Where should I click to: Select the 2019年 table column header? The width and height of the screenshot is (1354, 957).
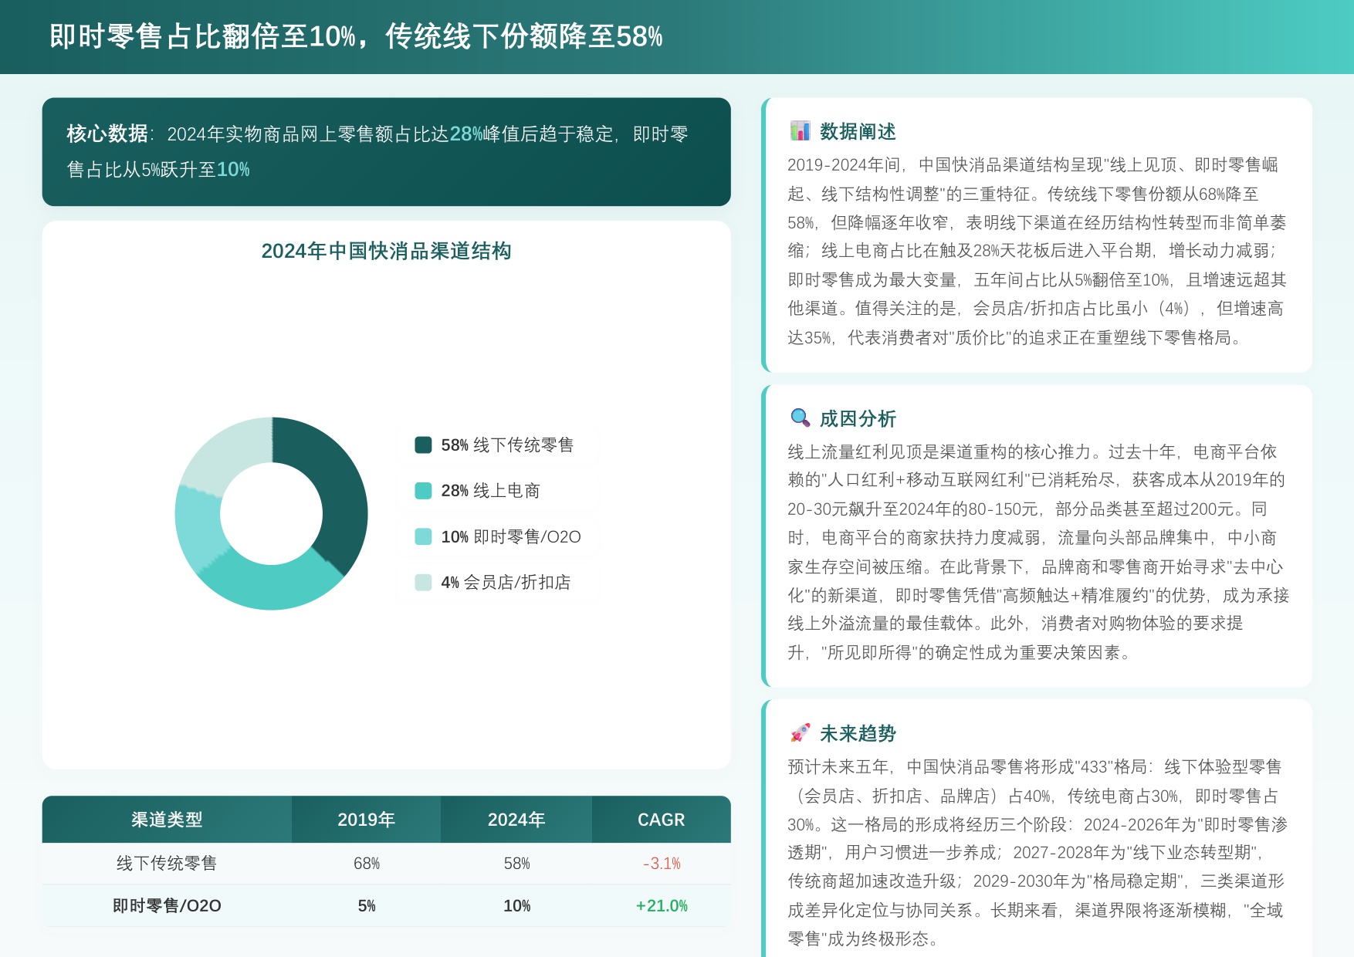pos(365,820)
